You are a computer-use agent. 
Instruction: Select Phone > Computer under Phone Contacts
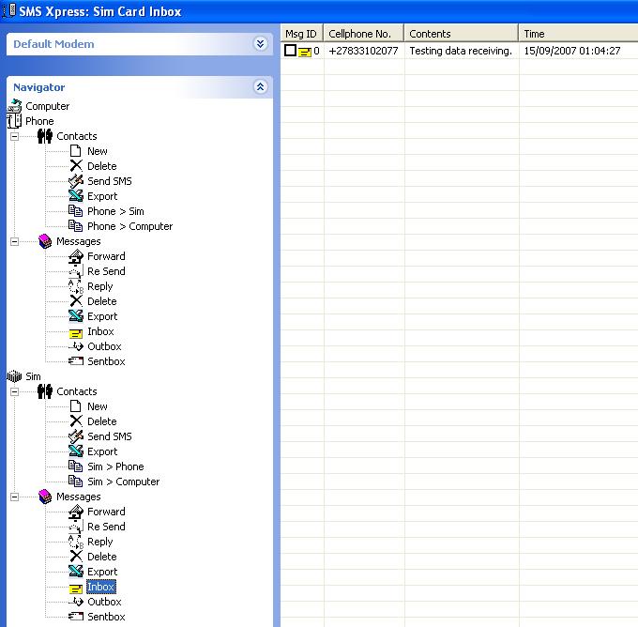click(129, 226)
